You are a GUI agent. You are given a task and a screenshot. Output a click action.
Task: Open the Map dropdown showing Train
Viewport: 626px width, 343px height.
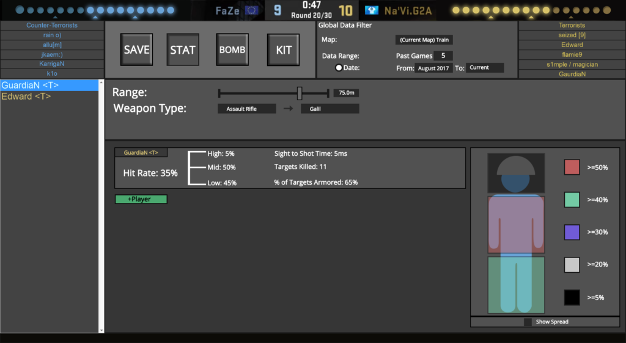tap(424, 40)
